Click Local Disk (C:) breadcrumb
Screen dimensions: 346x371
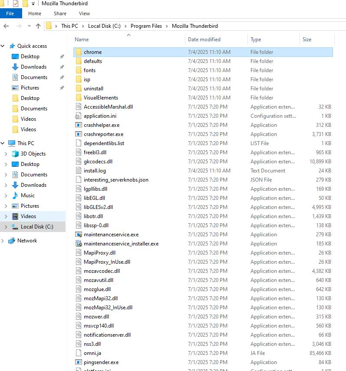[x=104, y=26]
